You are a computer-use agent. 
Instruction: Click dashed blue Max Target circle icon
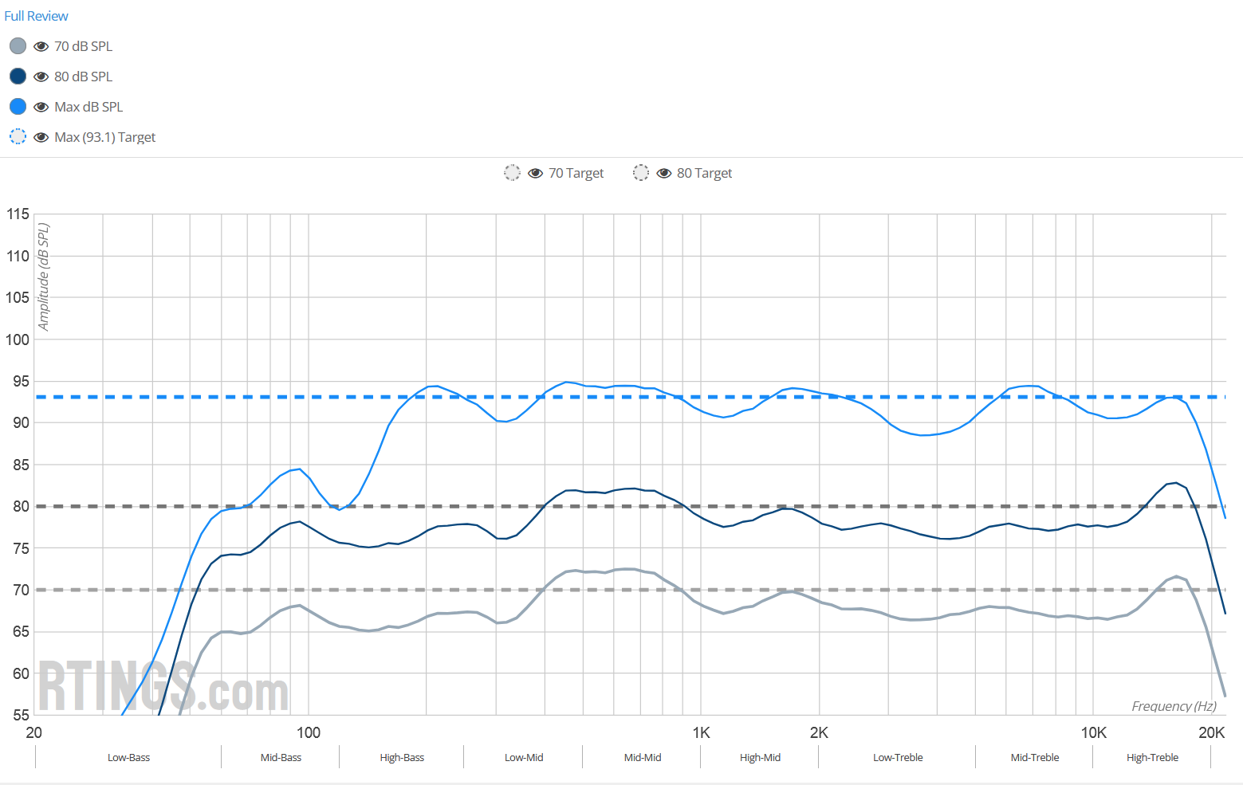pyautogui.click(x=18, y=137)
